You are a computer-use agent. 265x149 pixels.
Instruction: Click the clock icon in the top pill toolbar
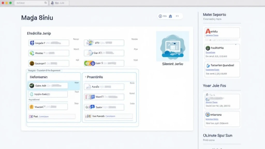pos(160,16)
